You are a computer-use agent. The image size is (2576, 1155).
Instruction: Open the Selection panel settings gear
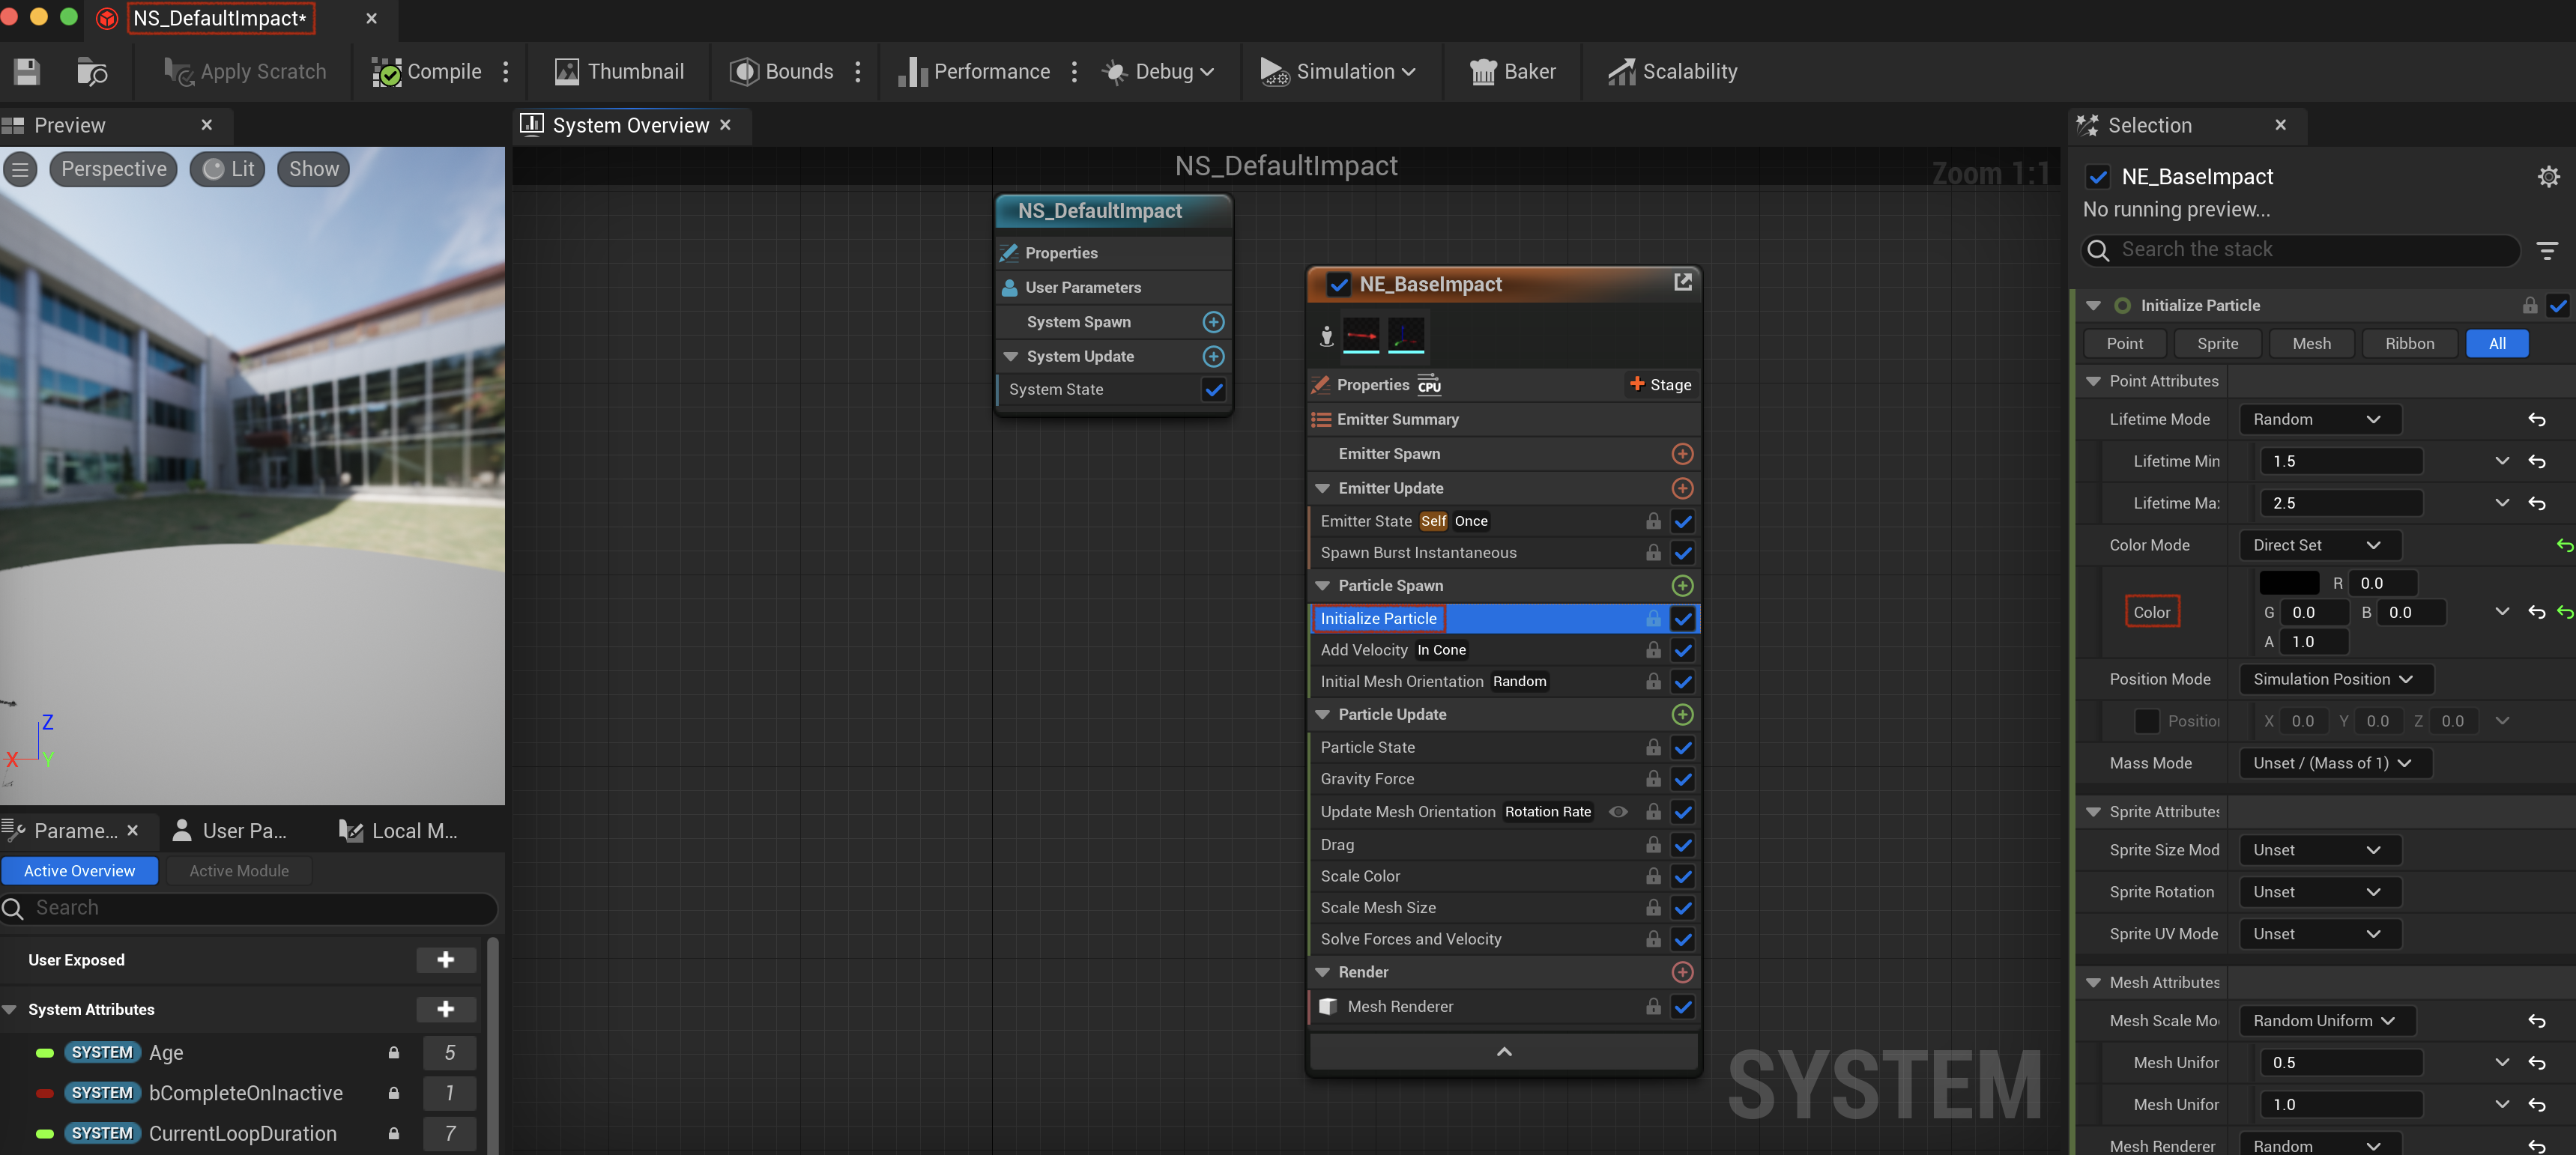click(2549, 177)
